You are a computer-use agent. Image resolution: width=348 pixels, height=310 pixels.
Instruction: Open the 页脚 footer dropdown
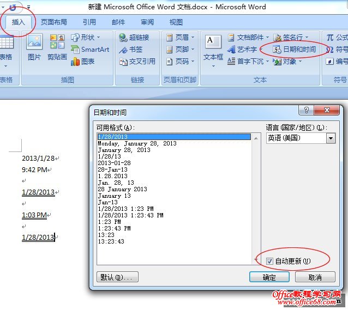tap(181, 49)
